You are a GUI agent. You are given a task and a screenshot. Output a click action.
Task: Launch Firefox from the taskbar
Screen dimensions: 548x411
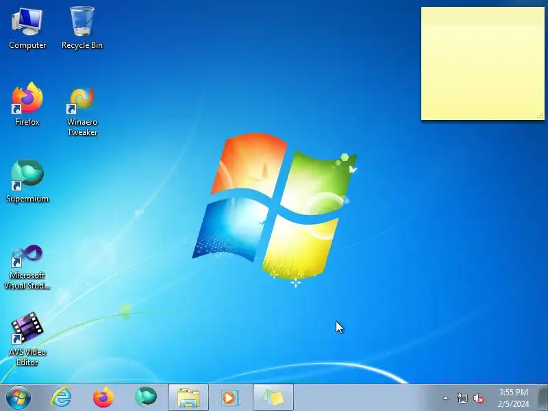pyautogui.click(x=103, y=398)
